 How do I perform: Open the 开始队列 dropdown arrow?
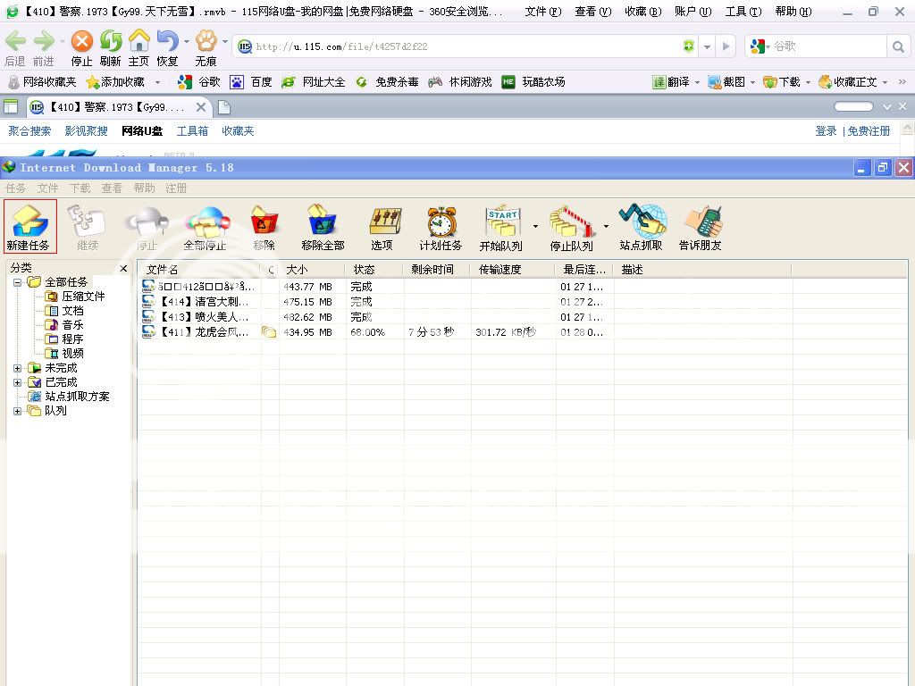click(536, 226)
